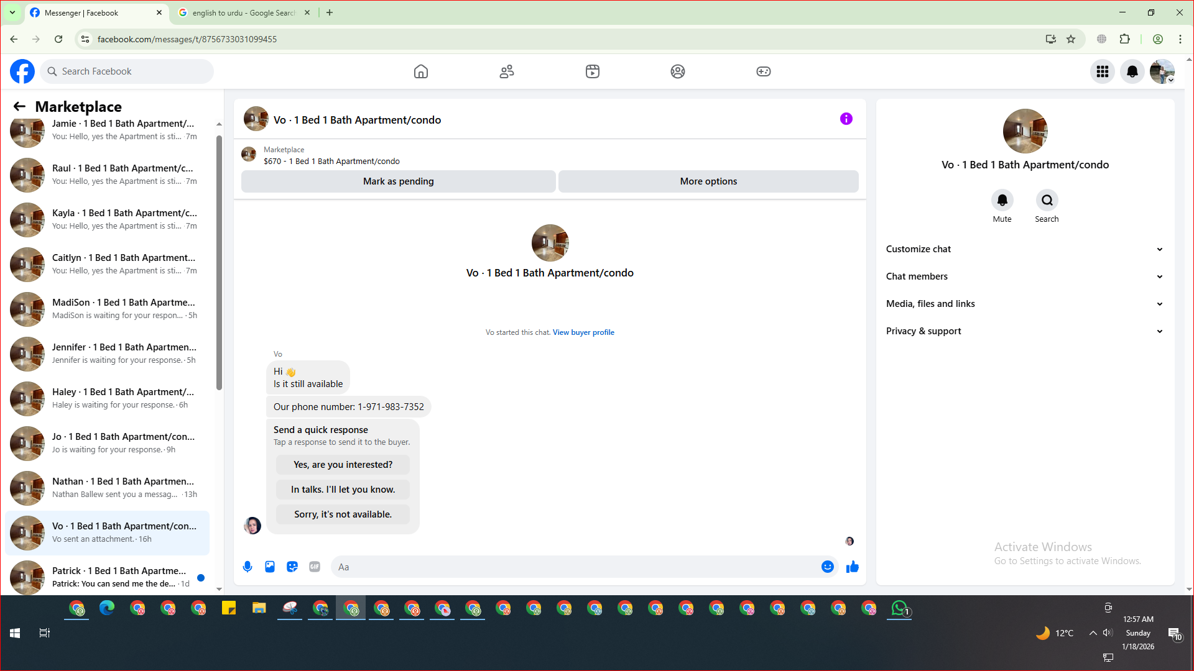Mute this conversation

click(1002, 201)
